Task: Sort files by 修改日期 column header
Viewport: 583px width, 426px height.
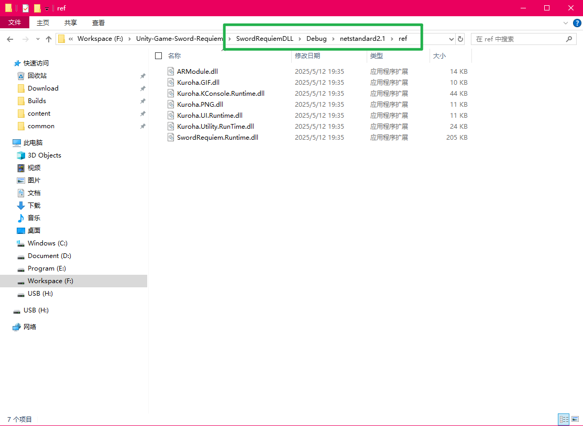Action: coord(307,56)
